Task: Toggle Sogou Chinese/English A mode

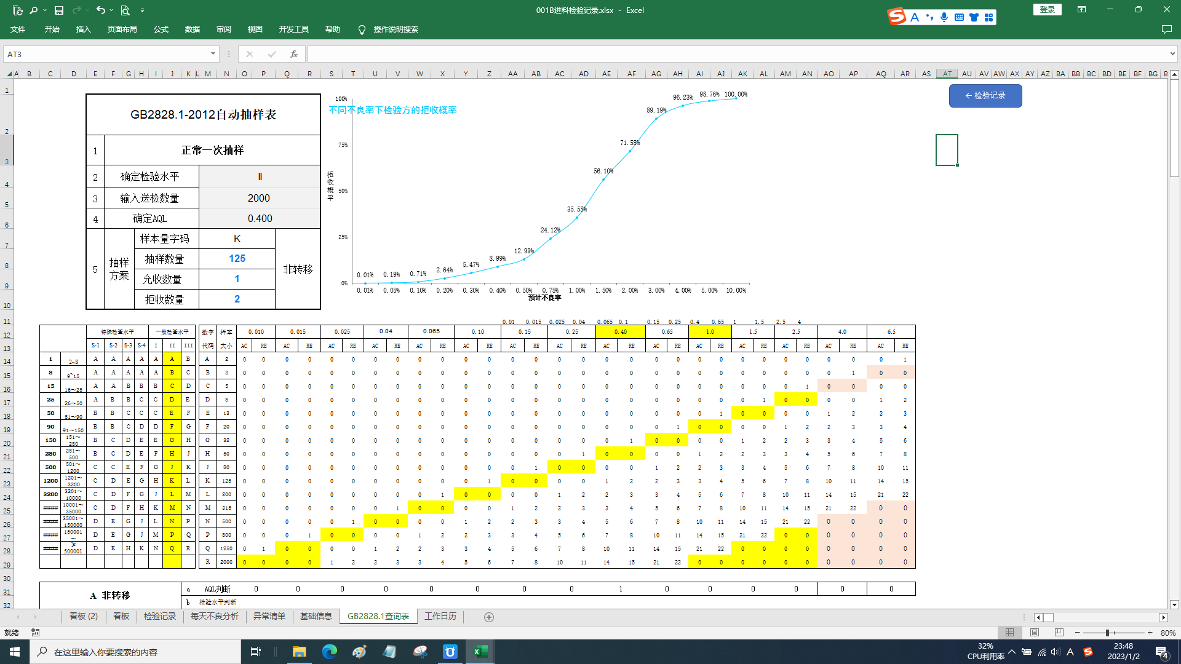Action: click(x=915, y=17)
